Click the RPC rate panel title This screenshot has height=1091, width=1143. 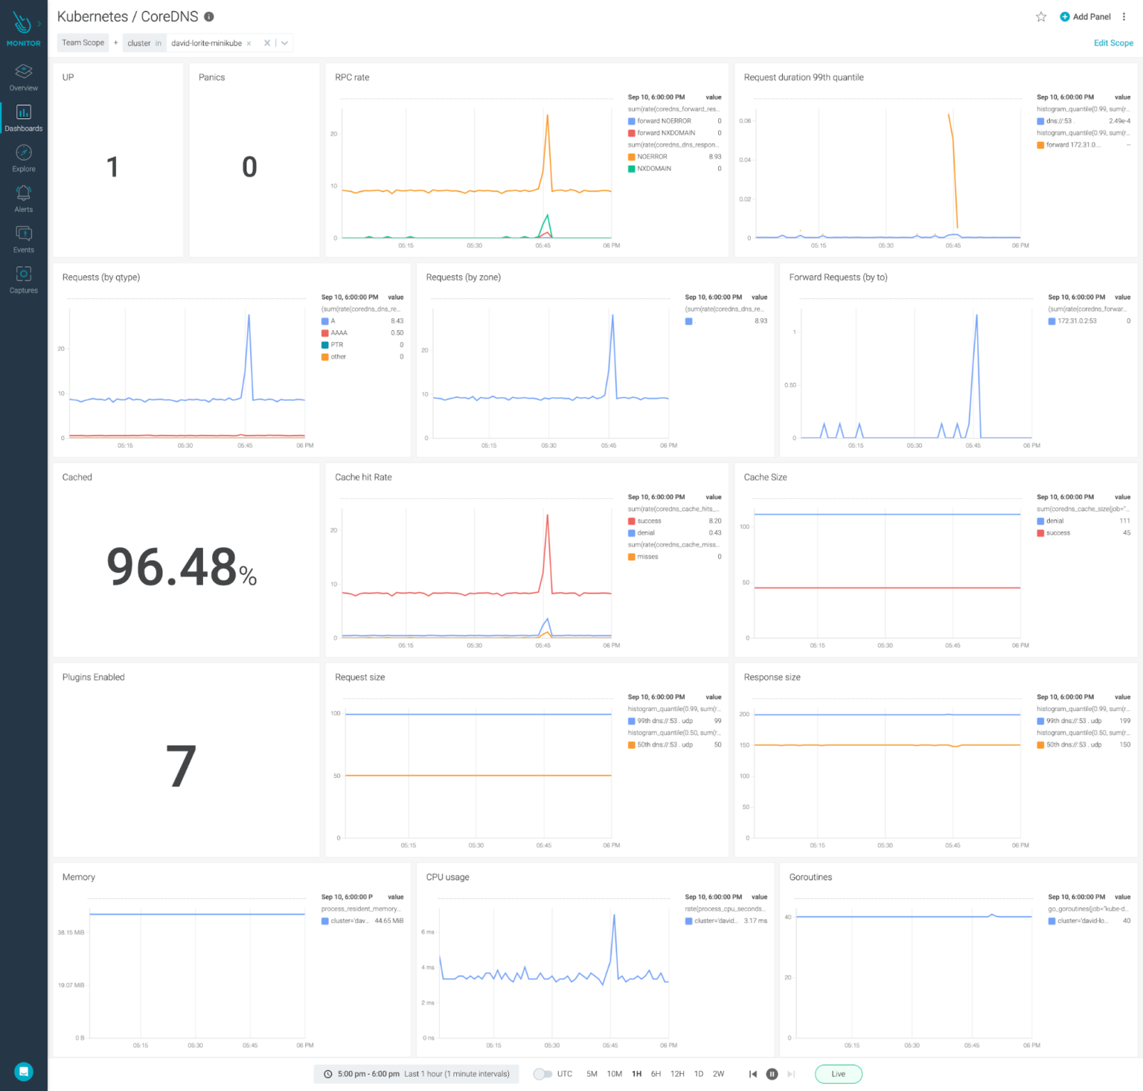click(352, 77)
